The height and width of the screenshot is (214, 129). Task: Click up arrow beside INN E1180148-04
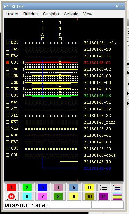23,82
